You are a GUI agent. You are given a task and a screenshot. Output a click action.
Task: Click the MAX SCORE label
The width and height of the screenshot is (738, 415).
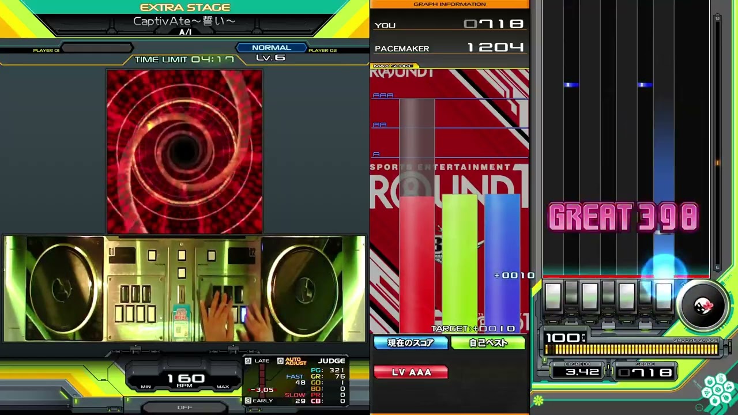[x=393, y=66]
